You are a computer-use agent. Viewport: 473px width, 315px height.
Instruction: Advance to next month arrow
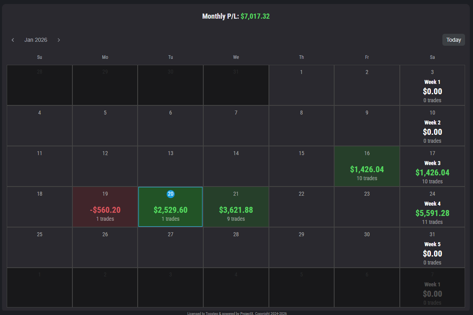pyautogui.click(x=59, y=40)
